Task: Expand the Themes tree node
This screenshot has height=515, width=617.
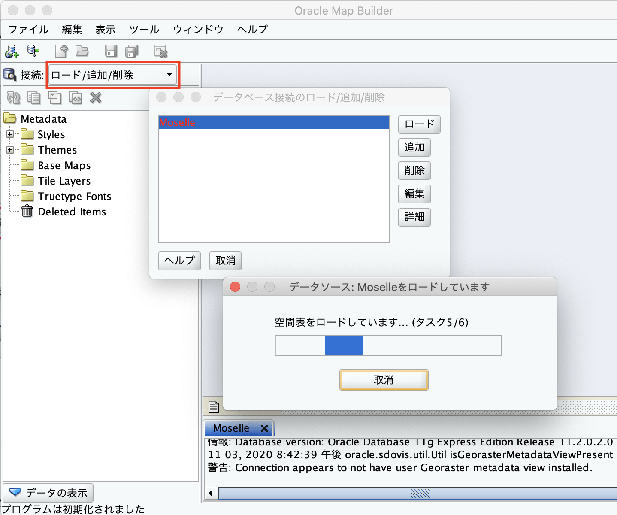Action: (10, 150)
